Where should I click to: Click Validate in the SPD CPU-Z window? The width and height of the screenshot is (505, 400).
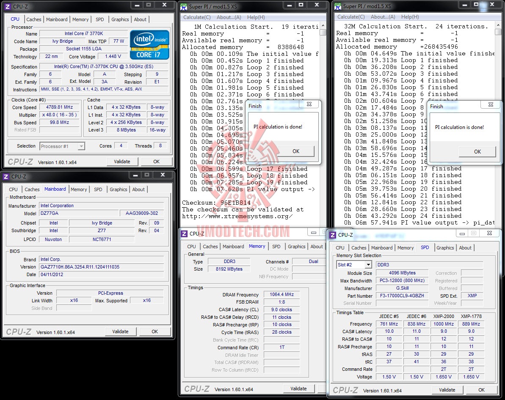tap(447, 390)
